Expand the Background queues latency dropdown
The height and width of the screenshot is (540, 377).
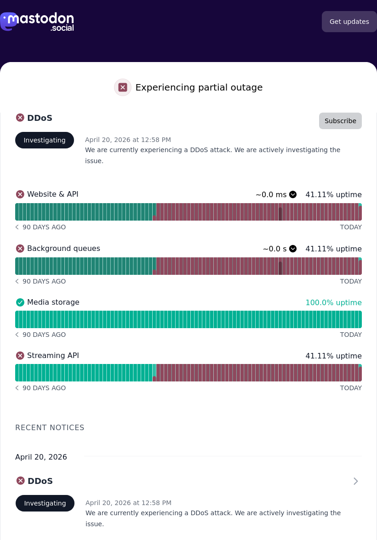click(x=293, y=249)
